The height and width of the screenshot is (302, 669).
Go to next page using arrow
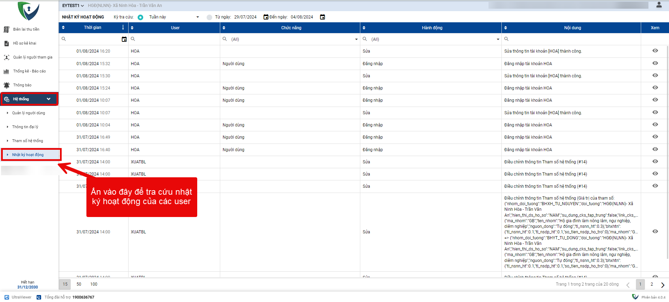click(662, 285)
